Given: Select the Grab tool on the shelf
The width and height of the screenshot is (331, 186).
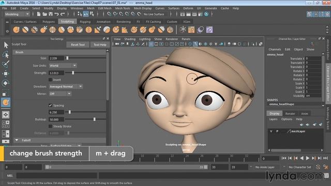Looking at the screenshot, I should coord(43,30).
